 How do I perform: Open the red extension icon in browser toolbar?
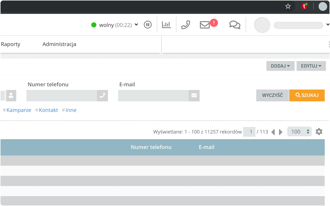(x=304, y=6)
